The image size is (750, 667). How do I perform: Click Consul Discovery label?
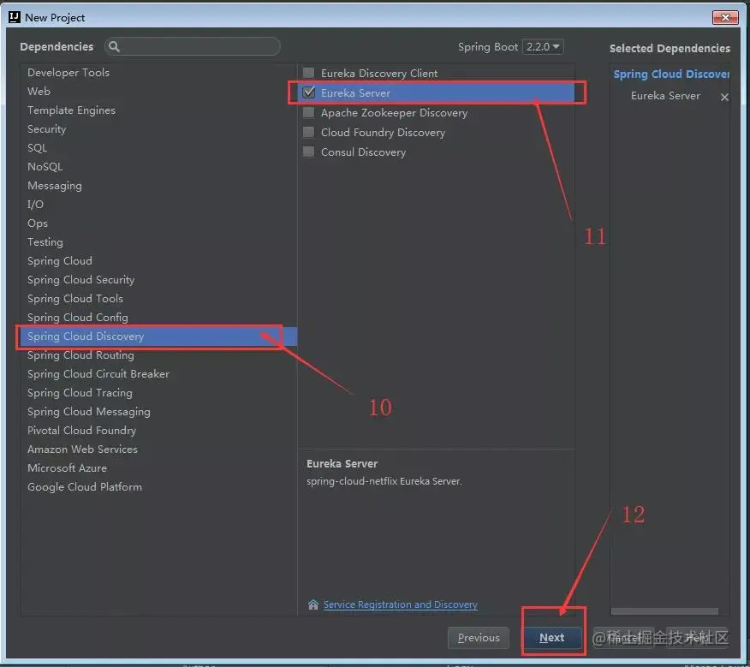[364, 152]
